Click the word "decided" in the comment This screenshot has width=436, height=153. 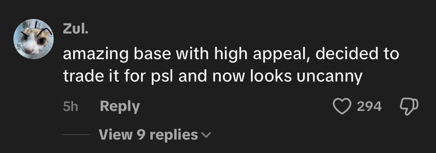coord(347,54)
